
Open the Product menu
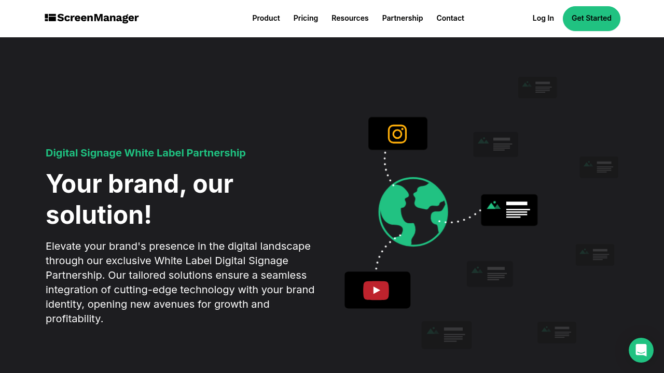point(266,18)
